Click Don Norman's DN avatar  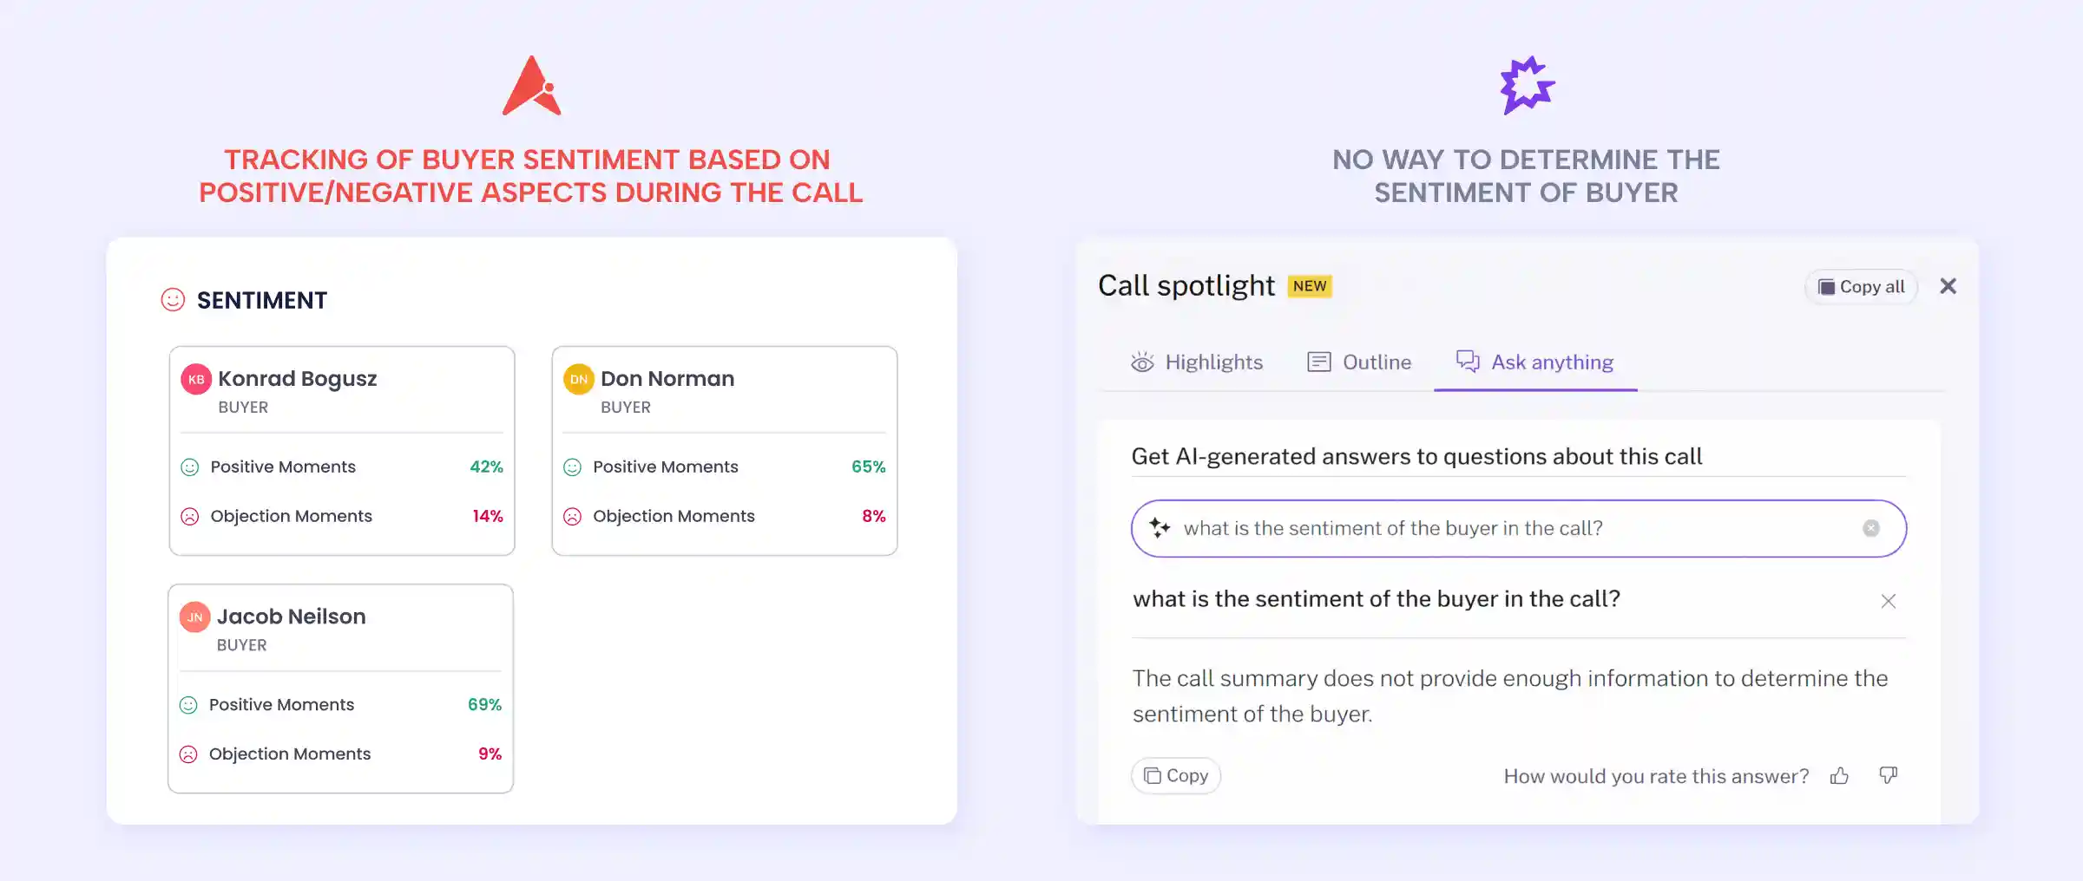click(579, 379)
